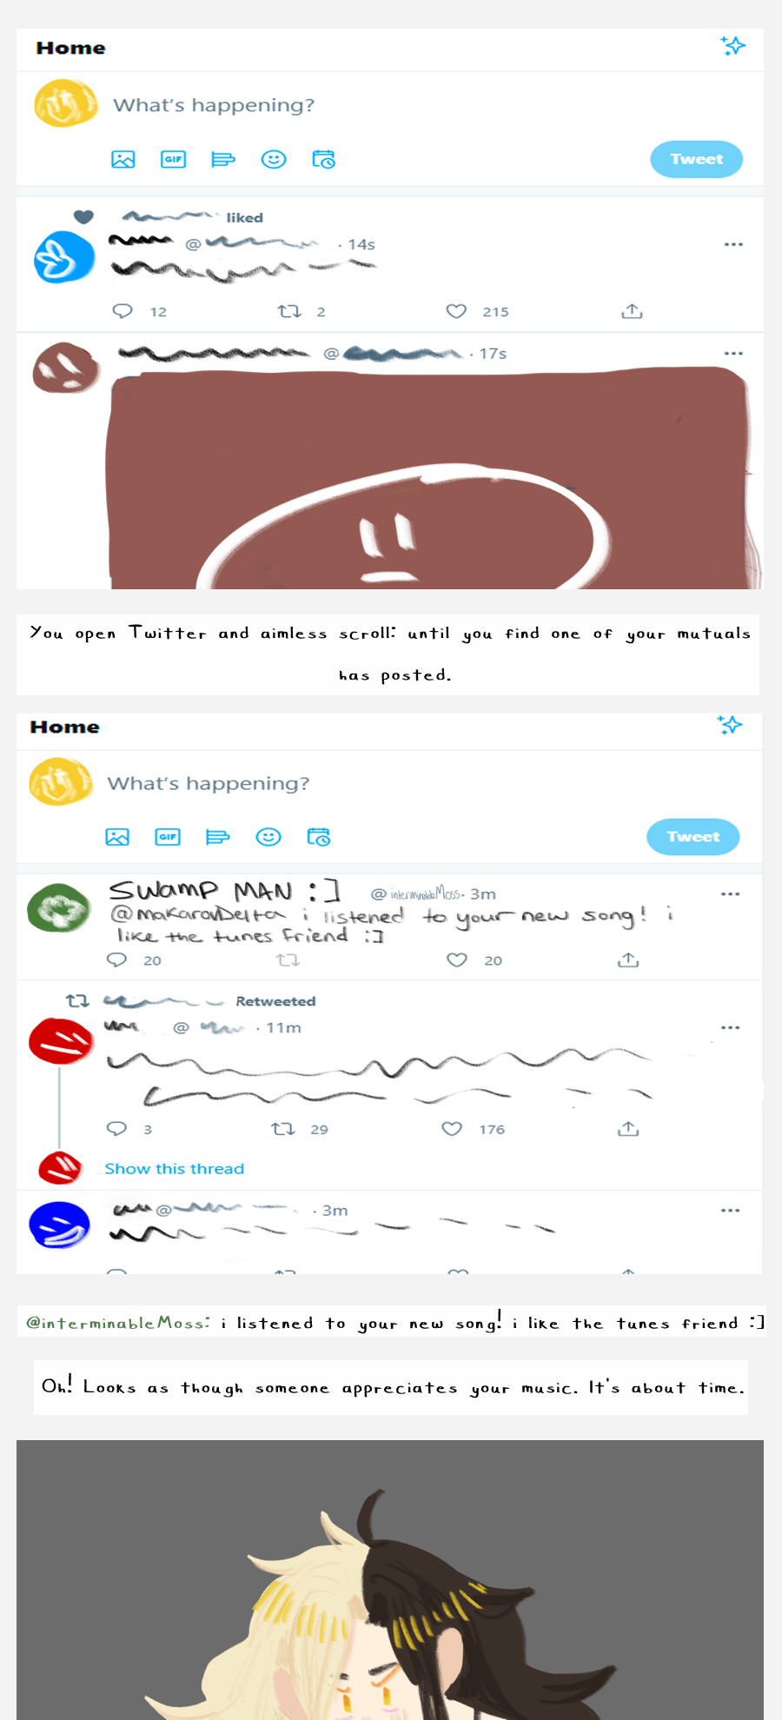Click Show this thread link
782x1720 pixels.
175,1169
